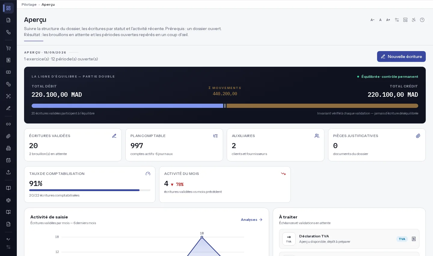Open the coins sidebar icon
The height and width of the screenshot is (256, 433).
[8, 84]
